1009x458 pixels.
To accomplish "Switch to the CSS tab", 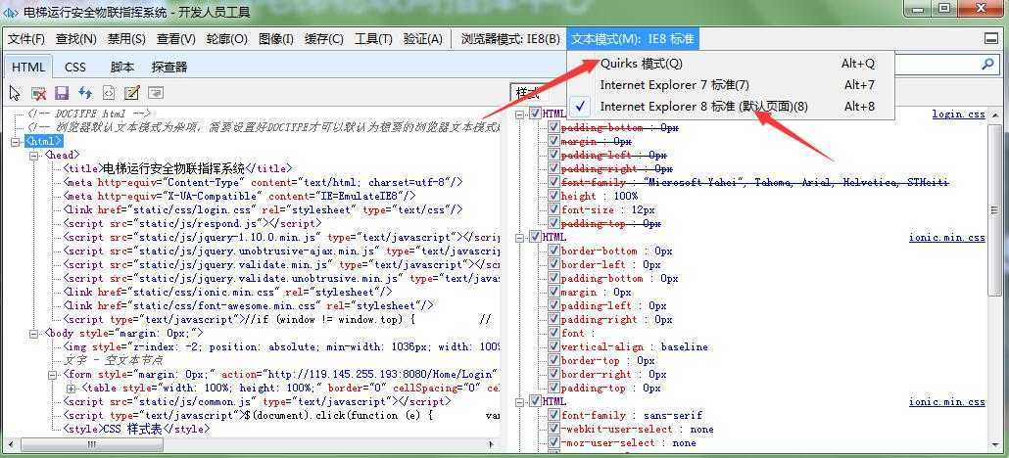I will 75,67.
